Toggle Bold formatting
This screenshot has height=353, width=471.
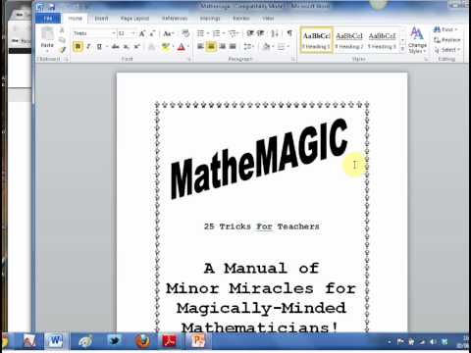[x=78, y=46]
